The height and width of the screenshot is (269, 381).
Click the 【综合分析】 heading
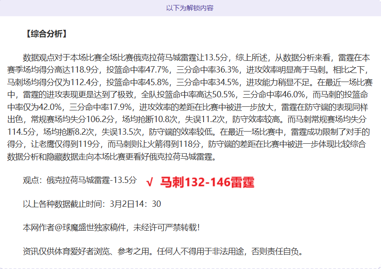[46, 34]
